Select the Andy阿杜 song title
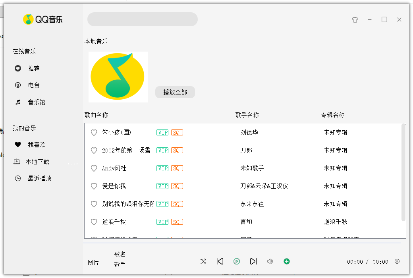Screen dimensions: 413x278 (114, 168)
